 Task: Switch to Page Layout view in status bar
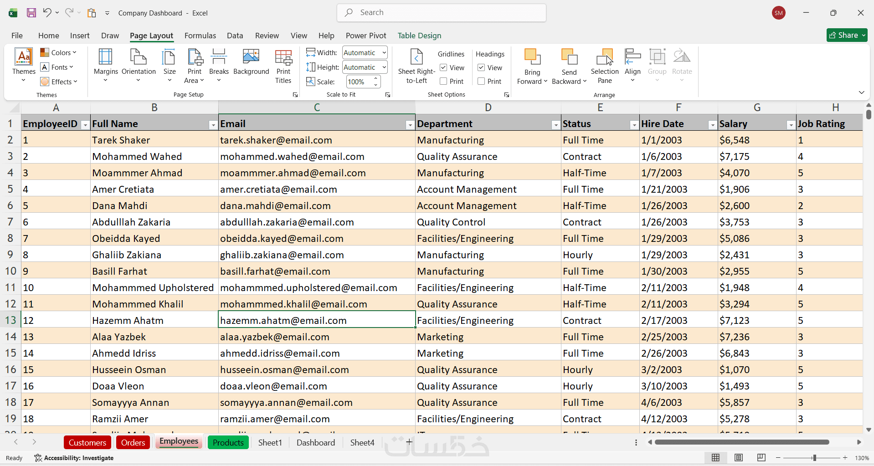(x=739, y=458)
